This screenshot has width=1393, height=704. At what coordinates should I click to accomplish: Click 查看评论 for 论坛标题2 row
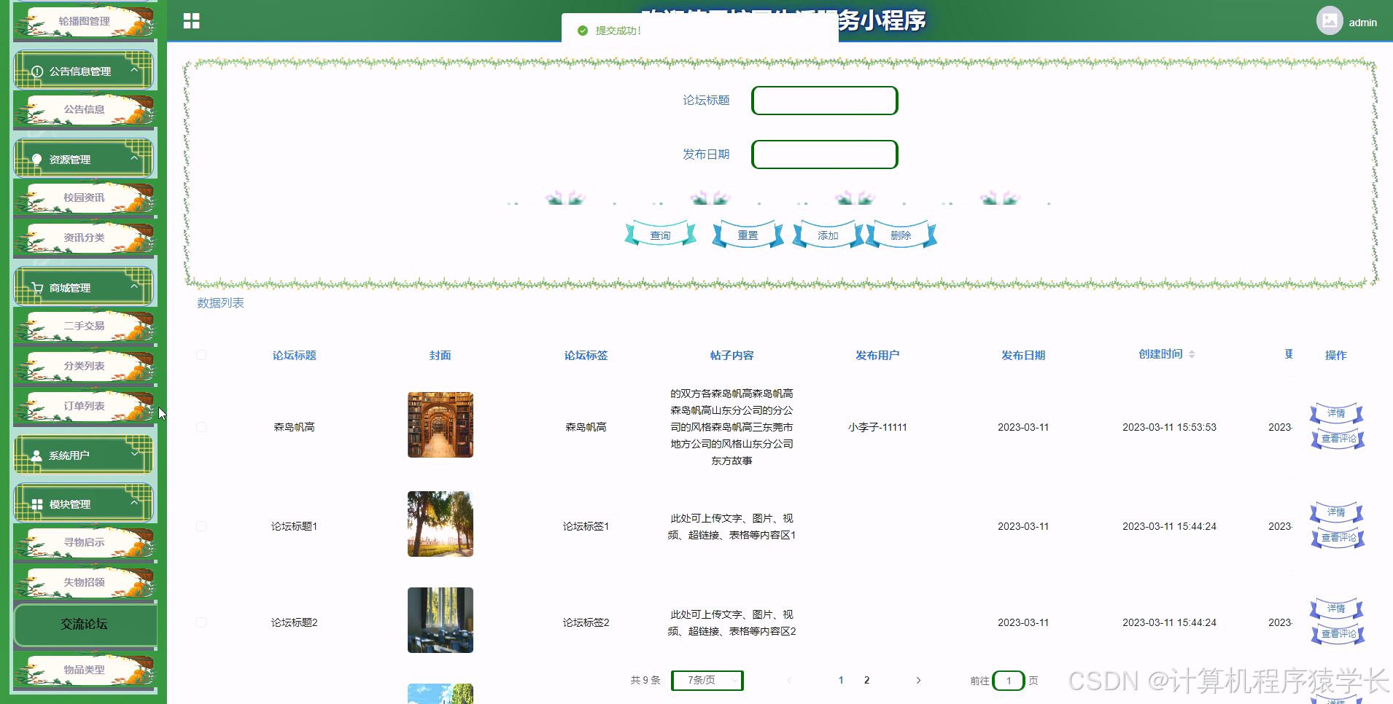(1338, 634)
